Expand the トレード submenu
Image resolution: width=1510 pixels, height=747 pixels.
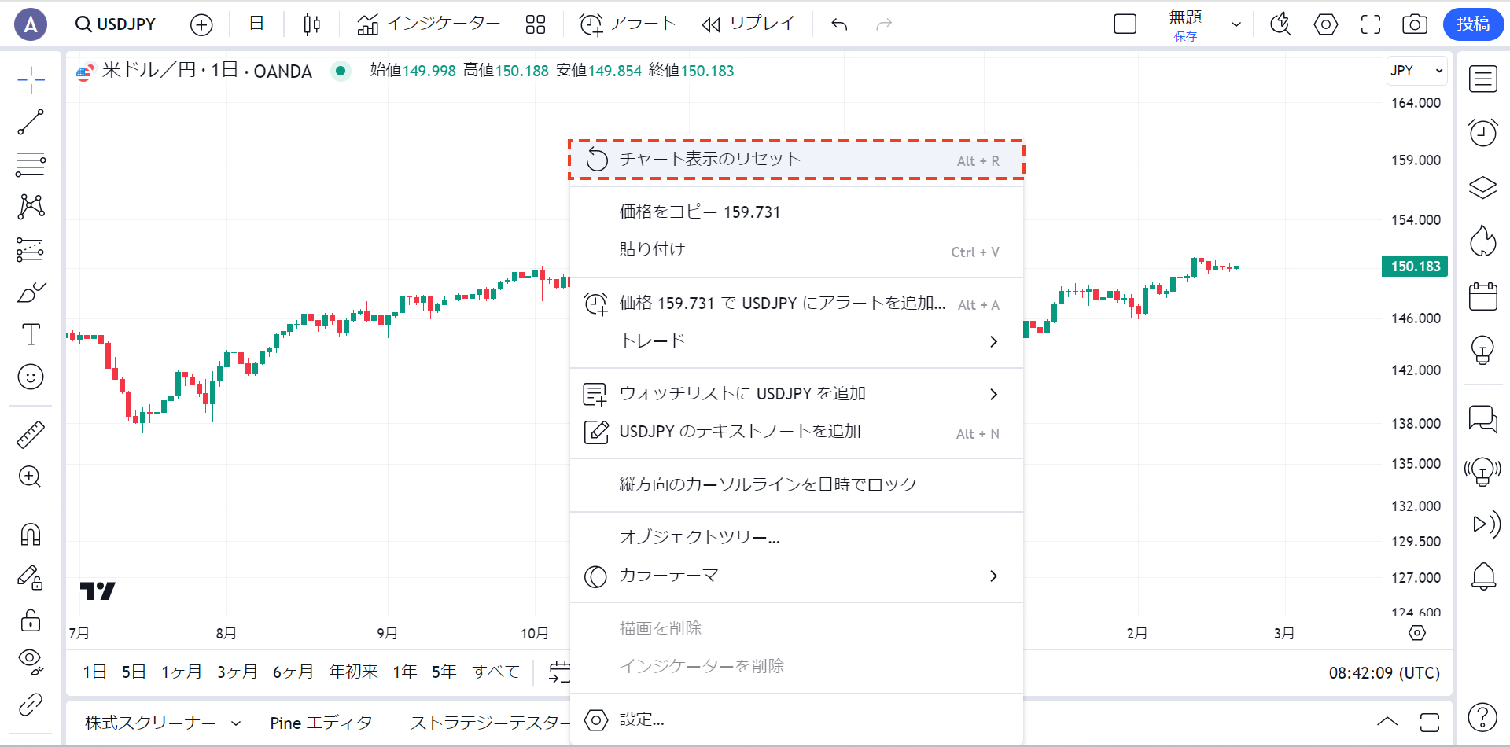796,341
